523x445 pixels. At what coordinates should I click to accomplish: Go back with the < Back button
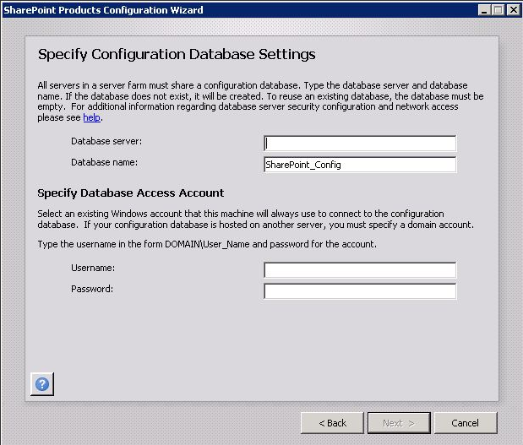332,423
